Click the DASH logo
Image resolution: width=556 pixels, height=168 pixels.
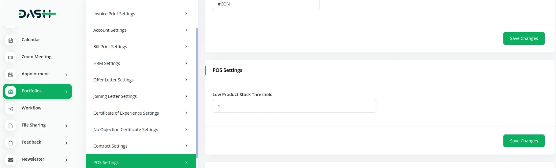(x=37, y=14)
